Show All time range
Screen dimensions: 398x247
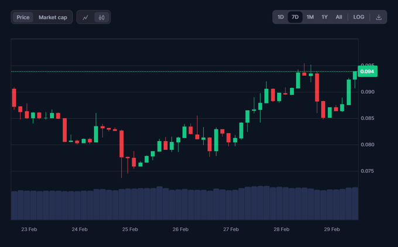point(339,17)
